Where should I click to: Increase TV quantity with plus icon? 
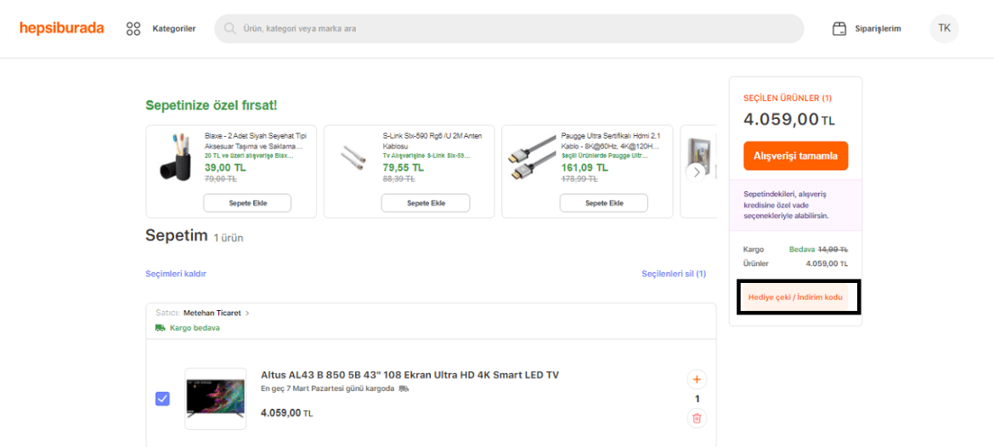697,379
